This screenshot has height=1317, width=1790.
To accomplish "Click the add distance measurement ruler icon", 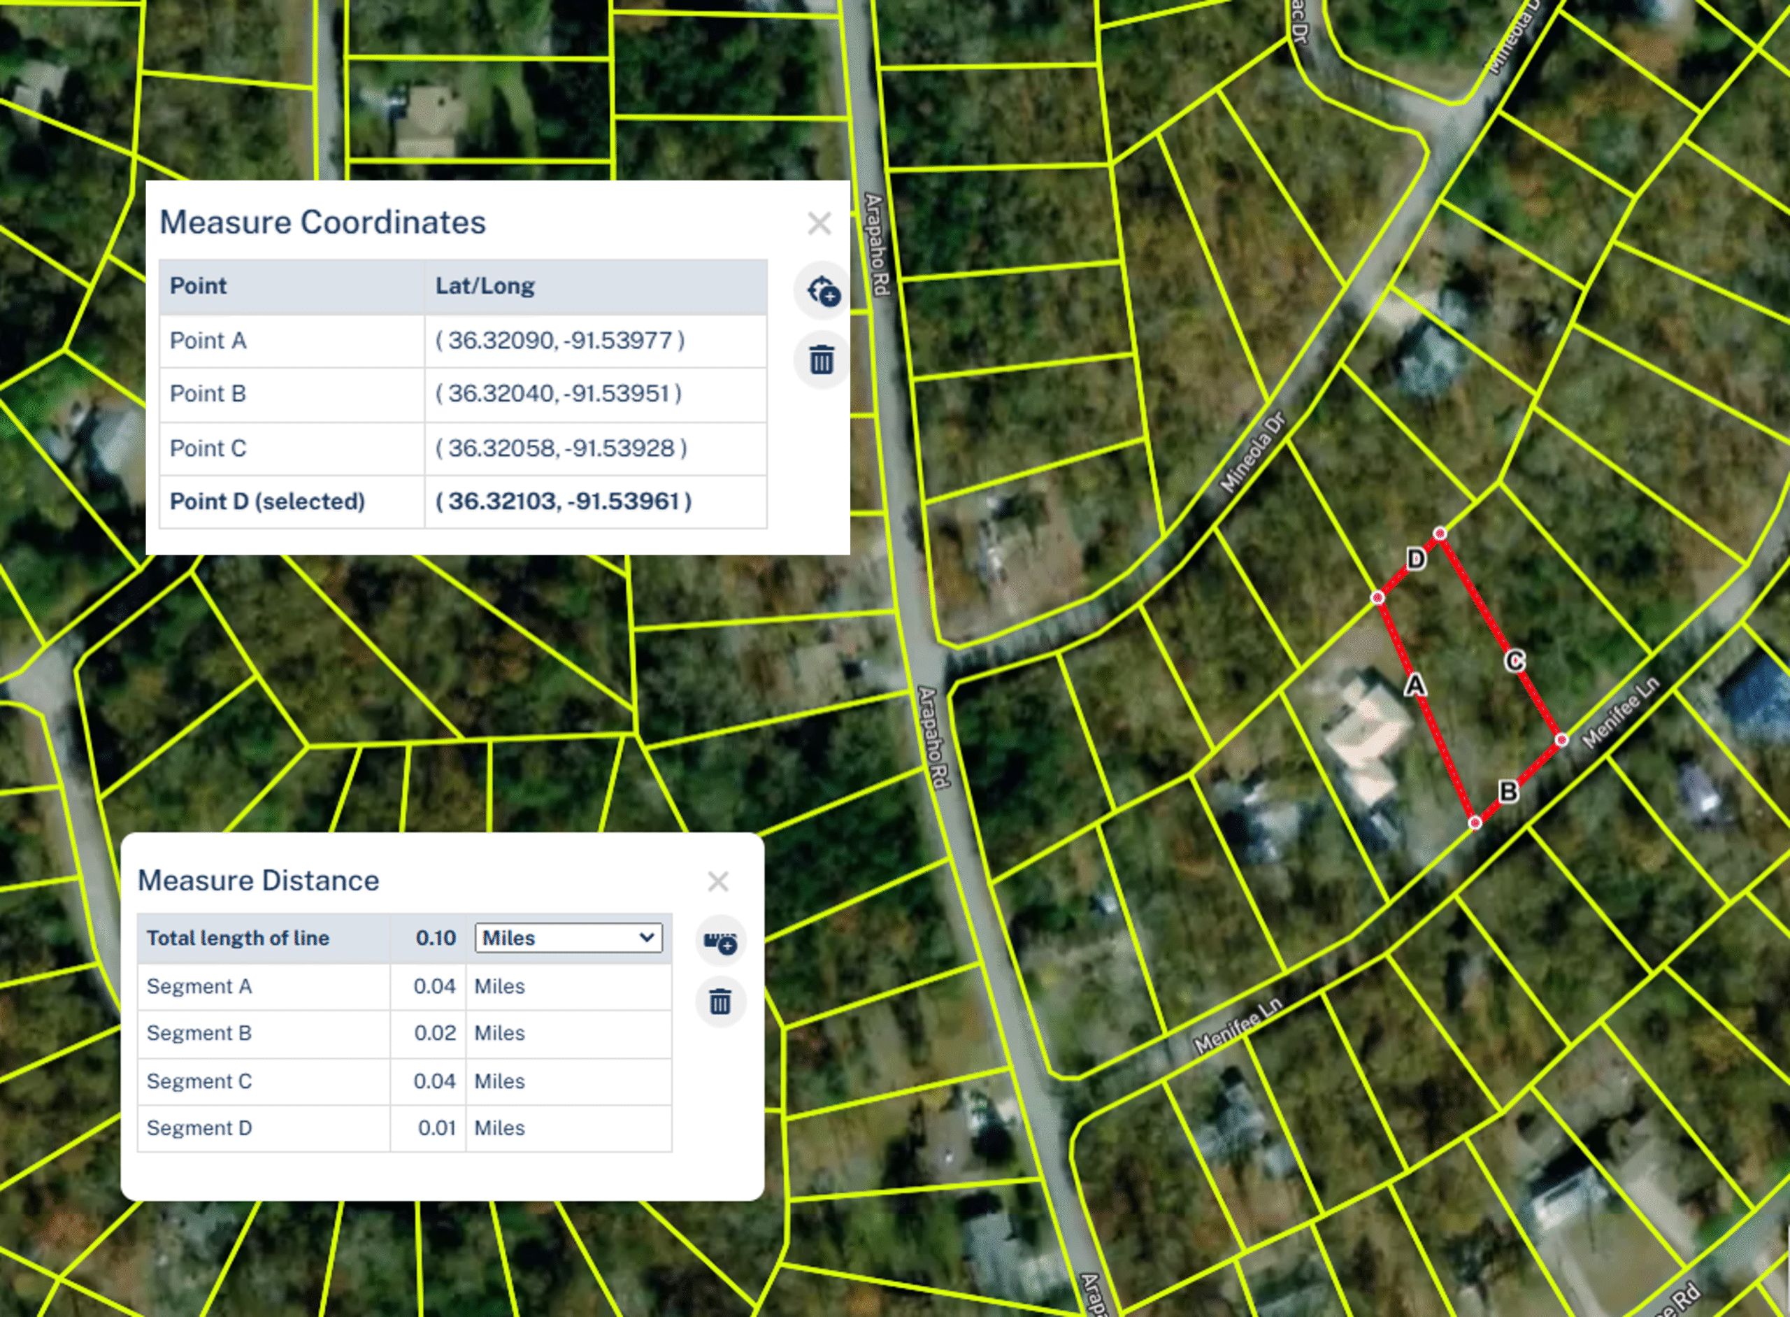I will (x=720, y=941).
